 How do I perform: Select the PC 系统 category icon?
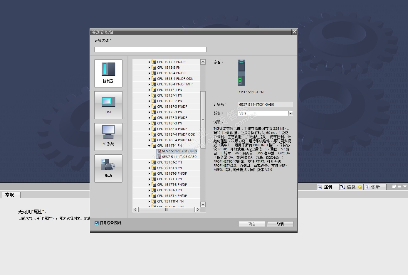click(x=108, y=136)
